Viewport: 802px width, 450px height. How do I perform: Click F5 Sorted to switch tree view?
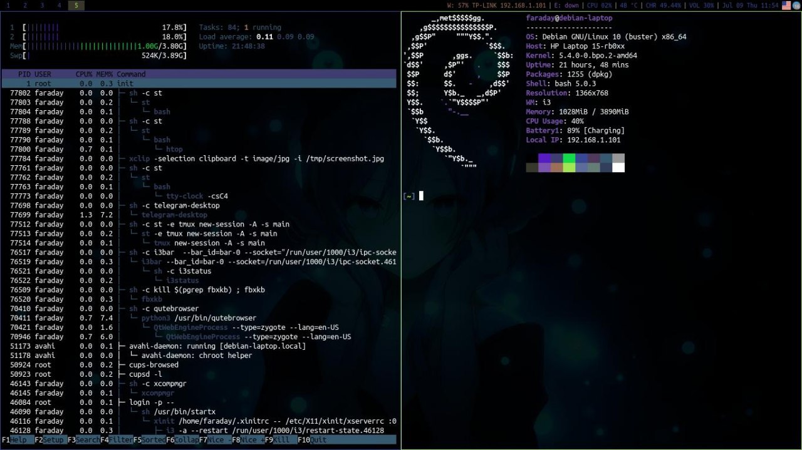click(x=150, y=440)
